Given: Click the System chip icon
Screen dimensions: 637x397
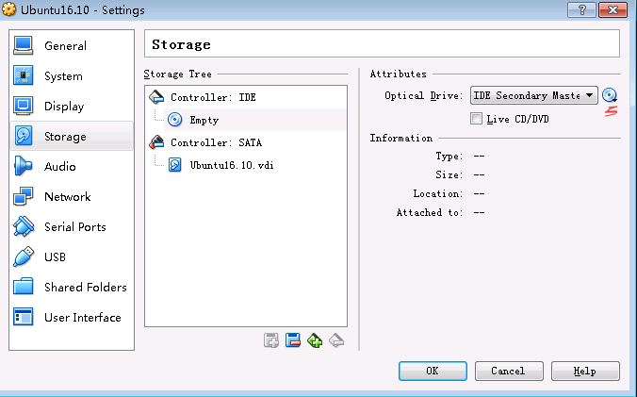Looking at the screenshot, I should pyautogui.click(x=24, y=75).
